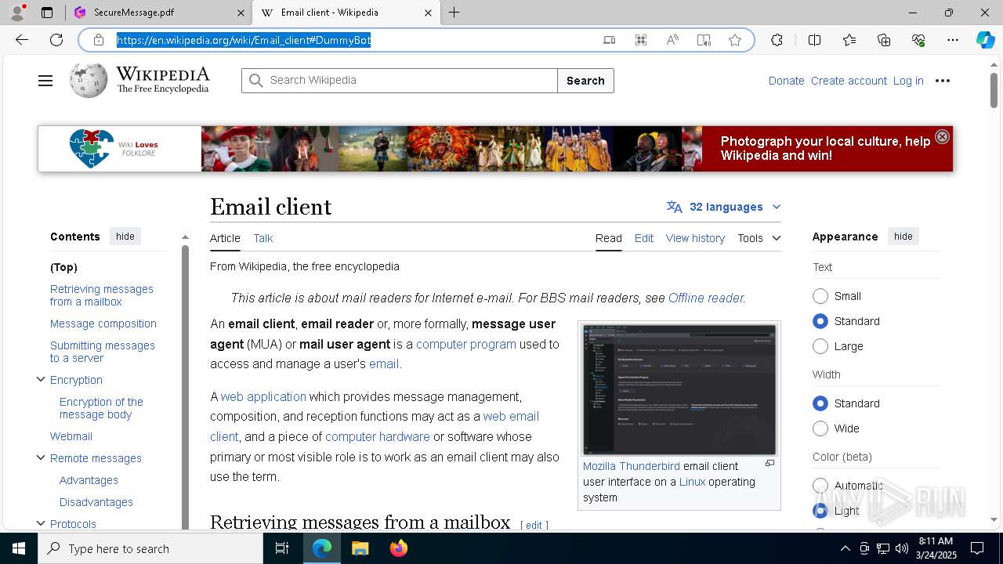The image size is (1003, 564).
Task: Open Browser essentials heart icon
Action: 918,40
